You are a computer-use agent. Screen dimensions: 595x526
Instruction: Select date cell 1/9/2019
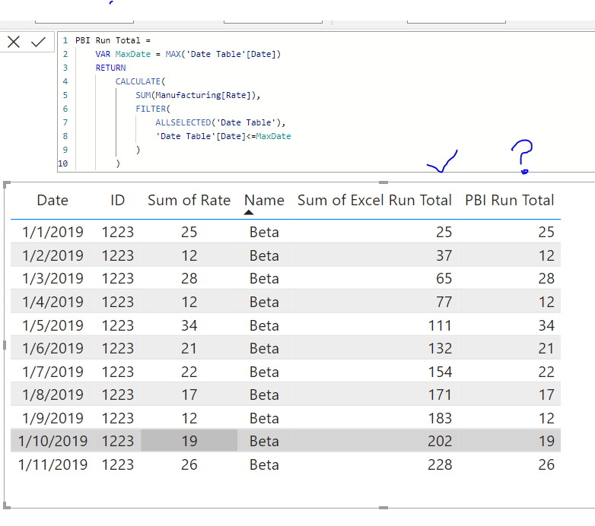[52, 418]
